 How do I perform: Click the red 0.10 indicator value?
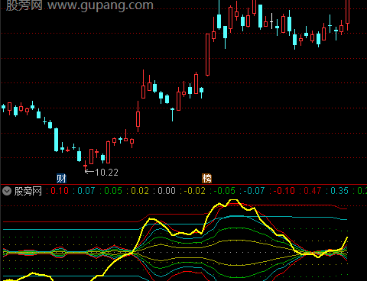[60, 191]
